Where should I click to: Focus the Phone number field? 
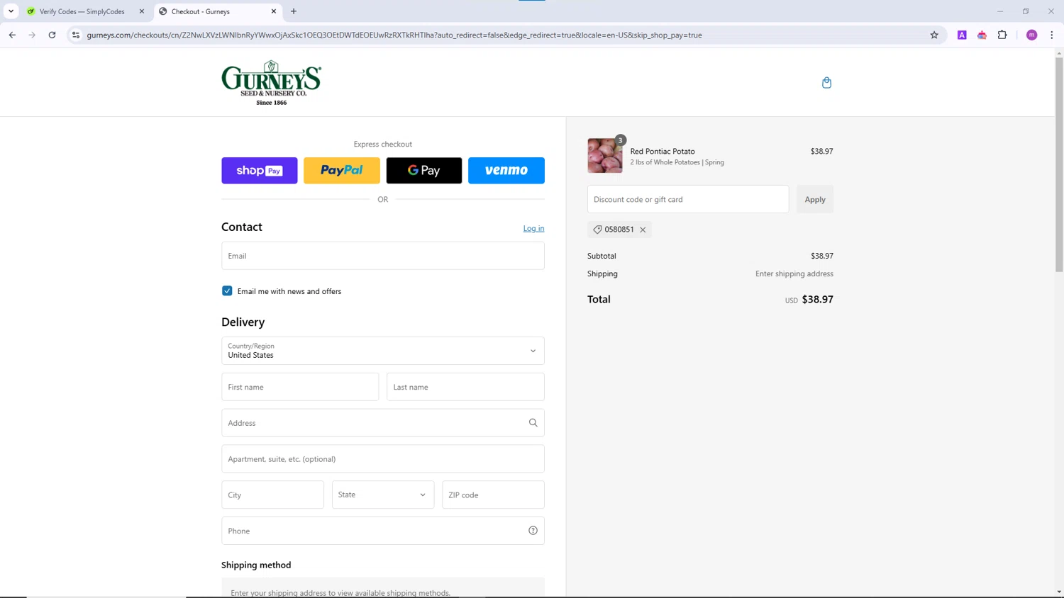[x=383, y=531]
